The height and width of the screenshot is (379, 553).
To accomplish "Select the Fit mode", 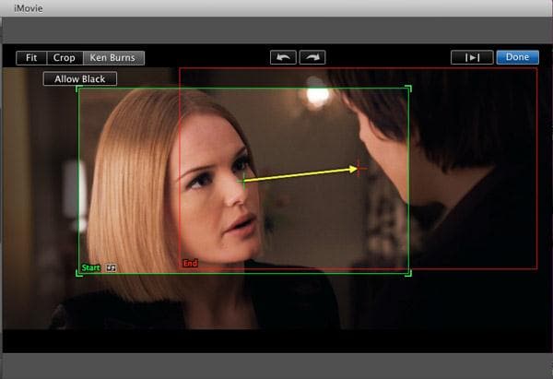I will tap(31, 58).
